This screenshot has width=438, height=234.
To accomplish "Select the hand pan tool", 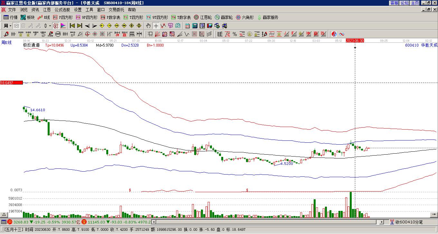I will [148, 26].
